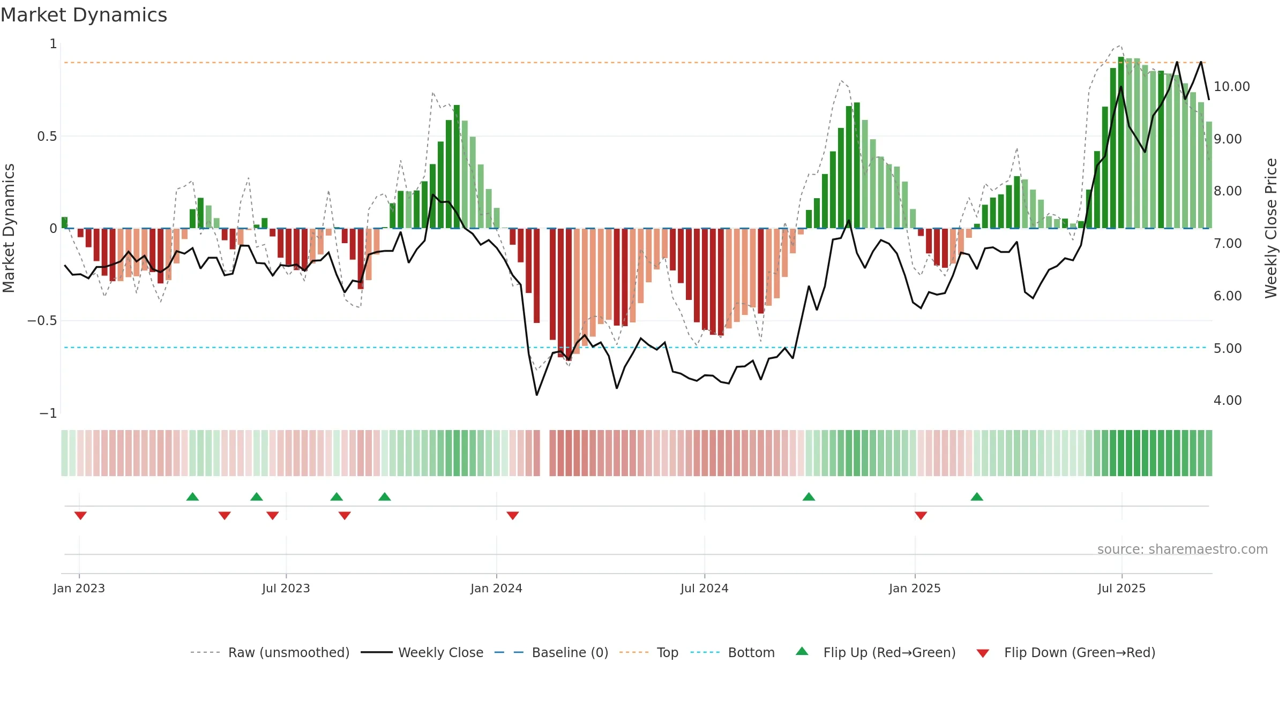Image resolution: width=1286 pixels, height=723 pixels.
Task: Select the flip-down marker at Jan 2023
Action: point(80,515)
